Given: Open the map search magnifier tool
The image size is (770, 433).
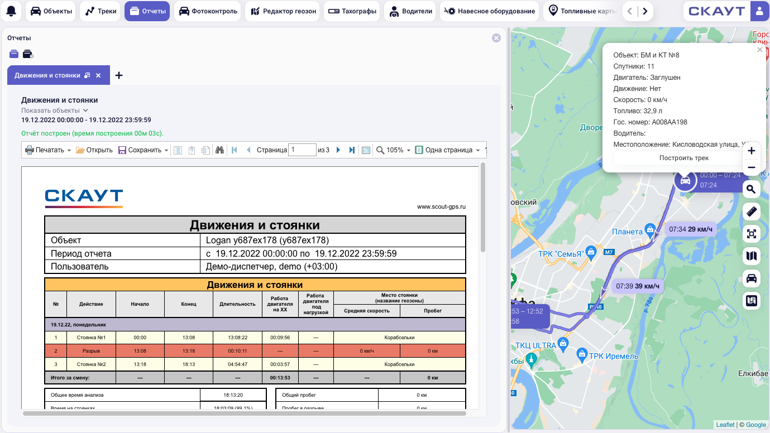Looking at the screenshot, I should [x=752, y=190].
